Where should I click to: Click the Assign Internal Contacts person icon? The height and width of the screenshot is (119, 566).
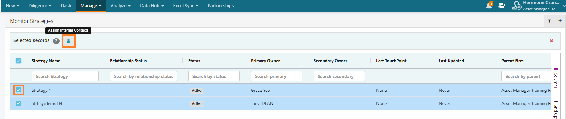pyautogui.click(x=69, y=41)
